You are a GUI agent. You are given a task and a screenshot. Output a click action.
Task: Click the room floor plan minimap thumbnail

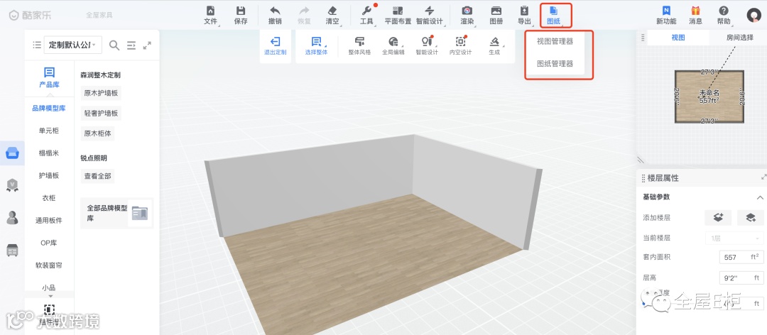tap(709, 97)
